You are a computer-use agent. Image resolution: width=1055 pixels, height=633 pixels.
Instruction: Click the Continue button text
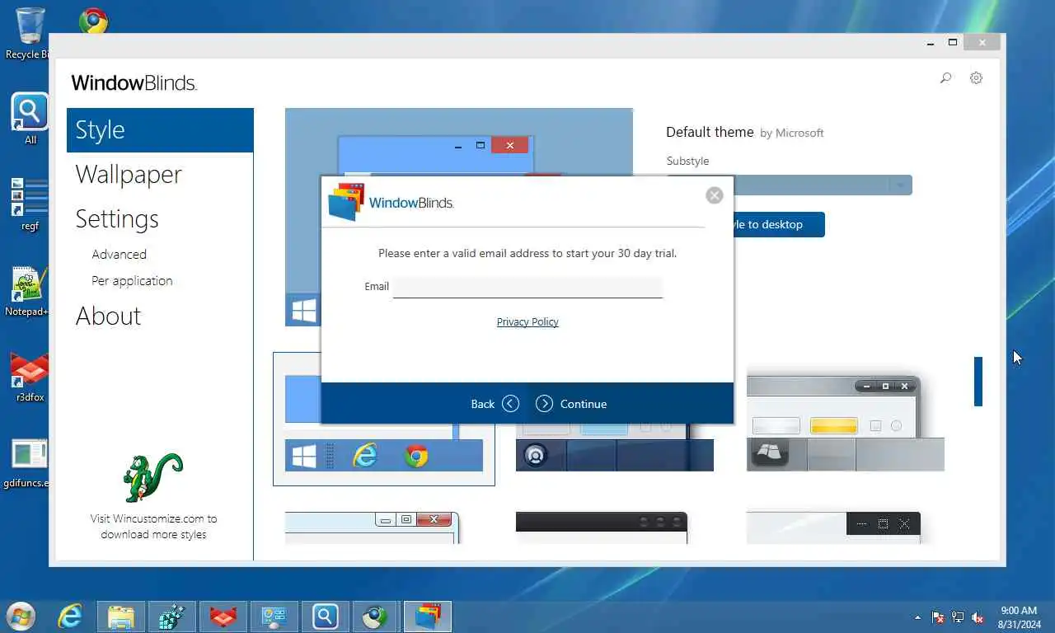click(584, 404)
